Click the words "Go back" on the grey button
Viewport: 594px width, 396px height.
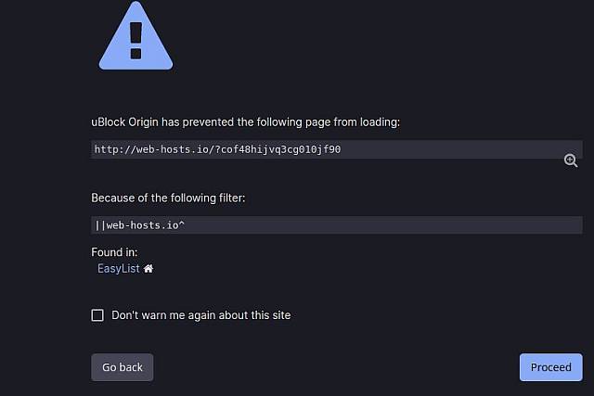(123, 367)
